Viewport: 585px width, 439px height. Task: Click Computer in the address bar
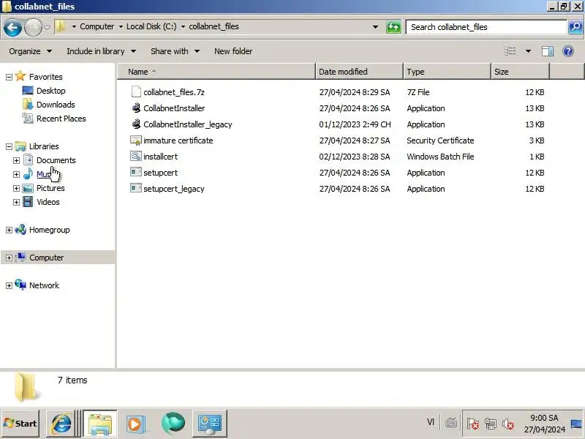click(97, 26)
